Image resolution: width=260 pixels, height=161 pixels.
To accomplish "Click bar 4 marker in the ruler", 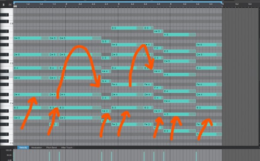I will 171,4.
